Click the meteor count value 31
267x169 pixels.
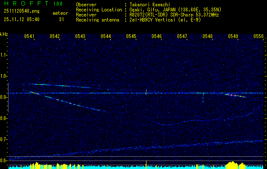pyautogui.click(x=62, y=19)
